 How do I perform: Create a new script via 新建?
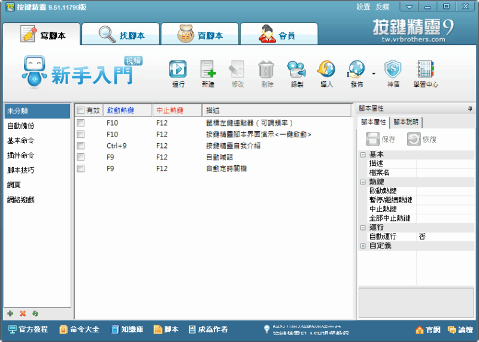point(208,74)
